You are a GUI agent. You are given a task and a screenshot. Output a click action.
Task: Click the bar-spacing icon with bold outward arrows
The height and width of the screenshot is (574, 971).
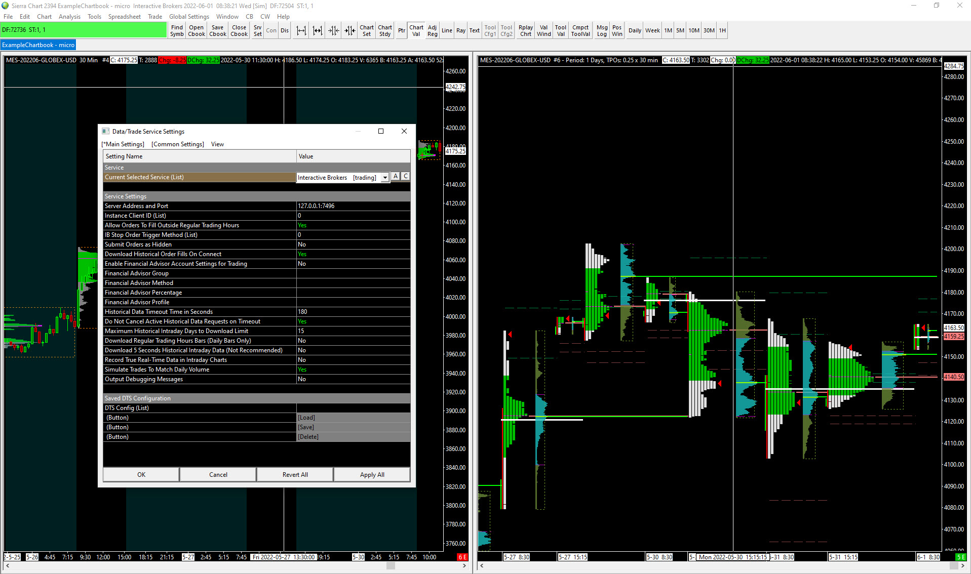[x=318, y=31]
